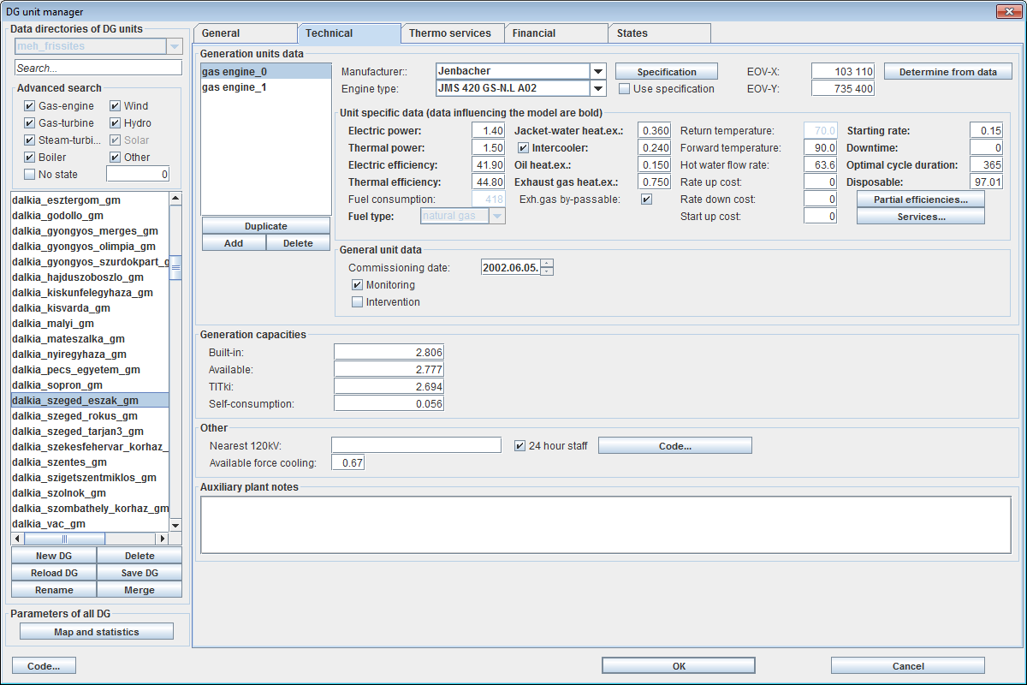
Task: Decrease the commissioning date with the down spinner arrow
Action: 547,271
